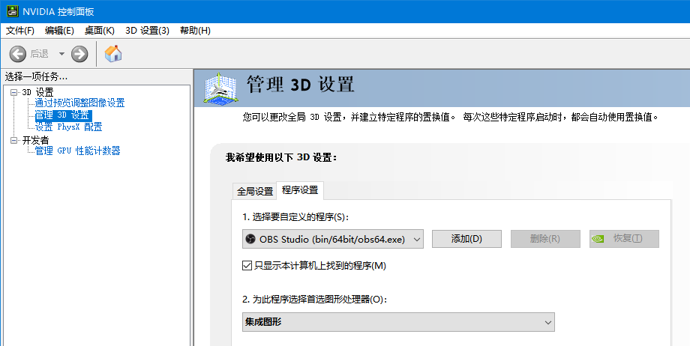Image resolution: width=690 pixels, height=346 pixels.
Task: Select 管理 GPU 性能计数器 tree item
Action: pyautogui.click(x=77, y=151)
